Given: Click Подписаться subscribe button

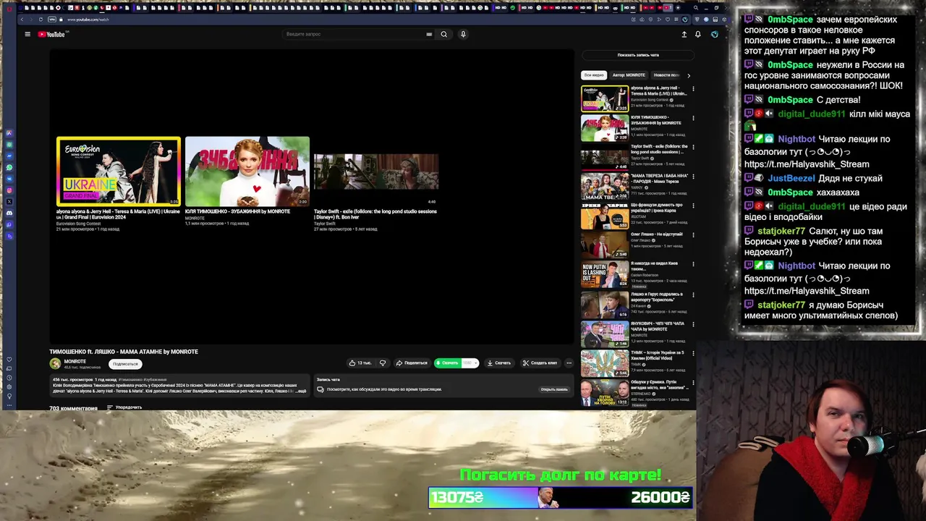Looking at the screenshot, I should point(125,364).
